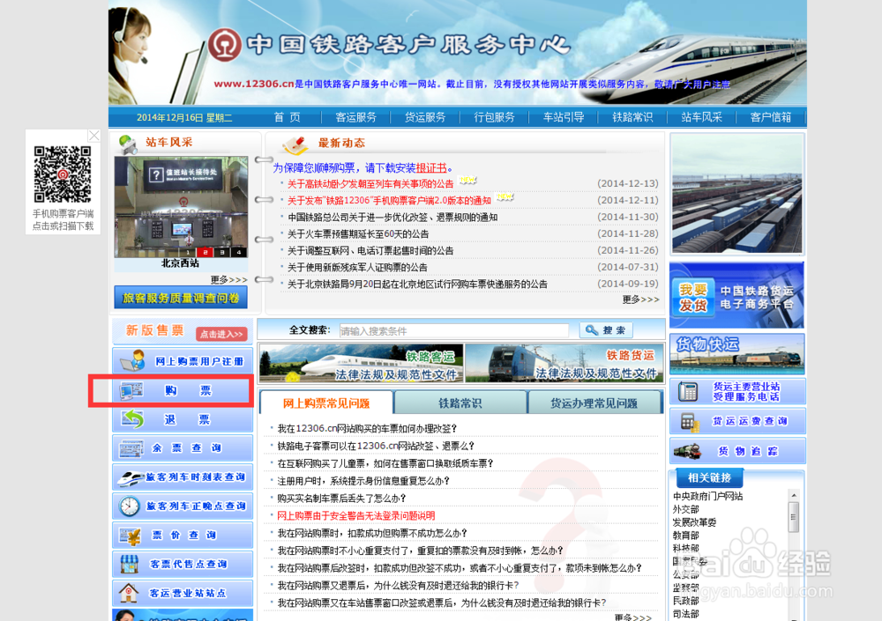Select slide 4 in station photo carousel
This screenshot has height=621, width=882.
pyautogui.click(x=239, y=252)
